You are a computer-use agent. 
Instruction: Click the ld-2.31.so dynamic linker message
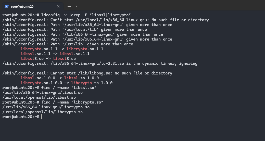tap(99, 63)
